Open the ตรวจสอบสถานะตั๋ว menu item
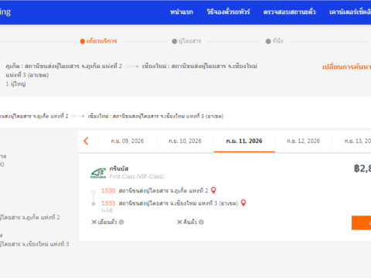Viewport: 371px width, 278px height. [289, 12]
